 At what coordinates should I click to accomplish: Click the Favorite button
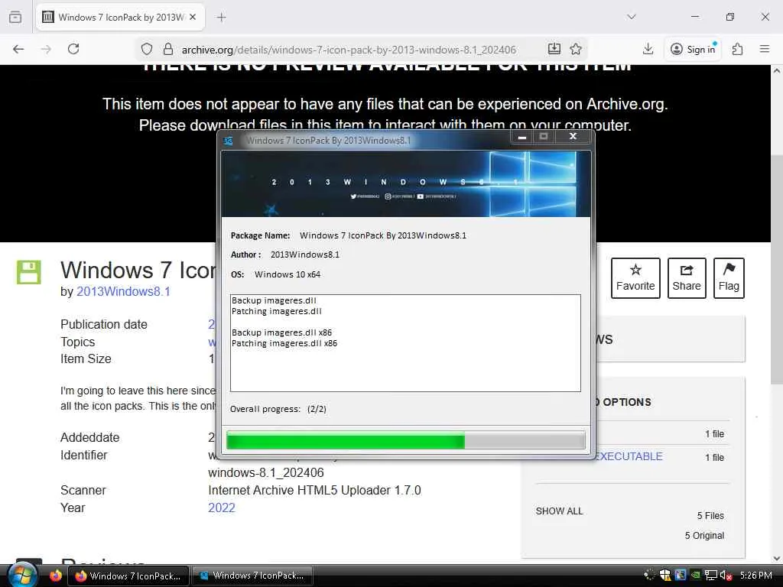tap(635, 278)
